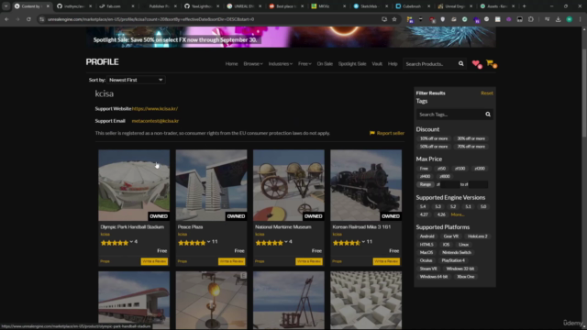Click the product search magnifier icon
Screen dimensions: 587x330
point(460,64)
